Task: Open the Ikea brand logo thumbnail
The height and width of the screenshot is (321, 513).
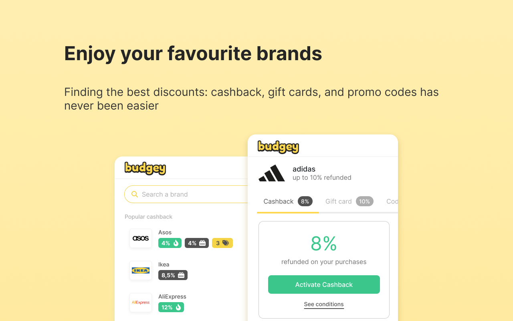Action: coord(141,270)
